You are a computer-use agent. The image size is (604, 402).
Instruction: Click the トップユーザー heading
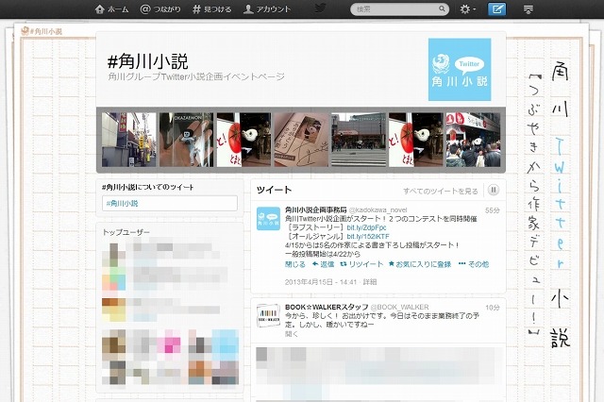[x=126, y=232]
